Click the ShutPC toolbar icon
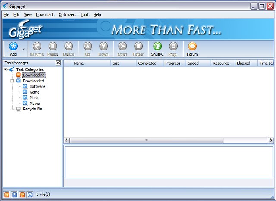The width and height of the screenshot is (276, 201). 157,47
